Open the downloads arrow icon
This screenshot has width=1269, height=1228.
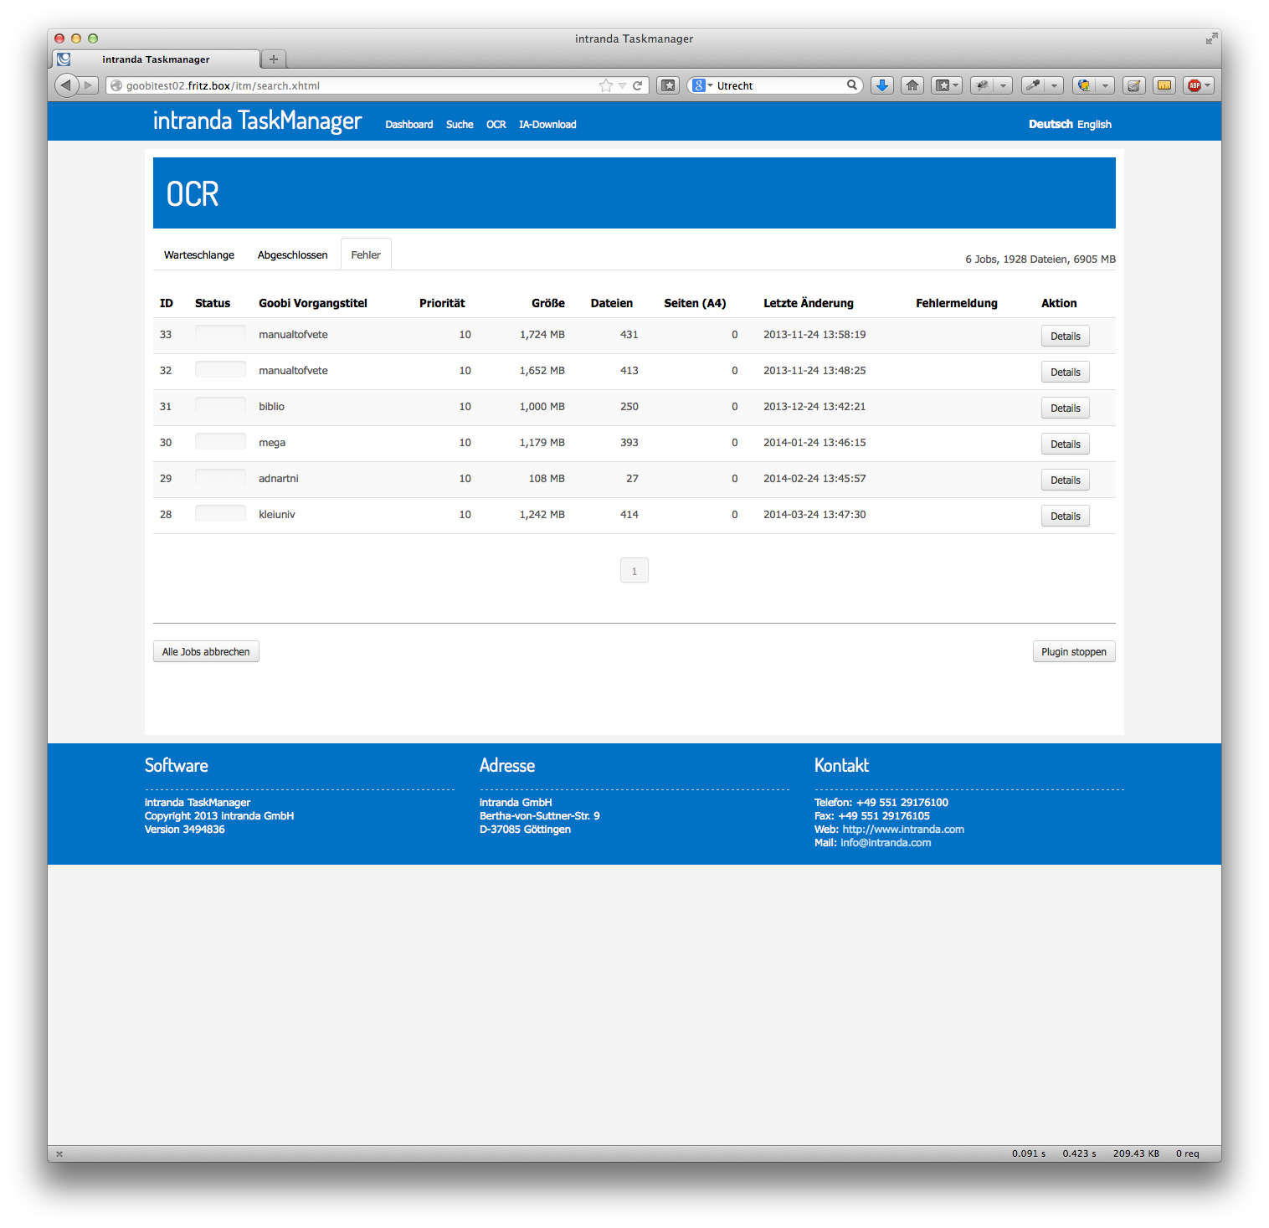pyautogui.click(x=882, y=85)
